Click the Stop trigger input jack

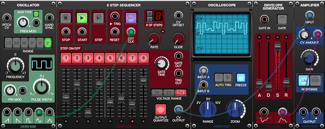point(66,32)
